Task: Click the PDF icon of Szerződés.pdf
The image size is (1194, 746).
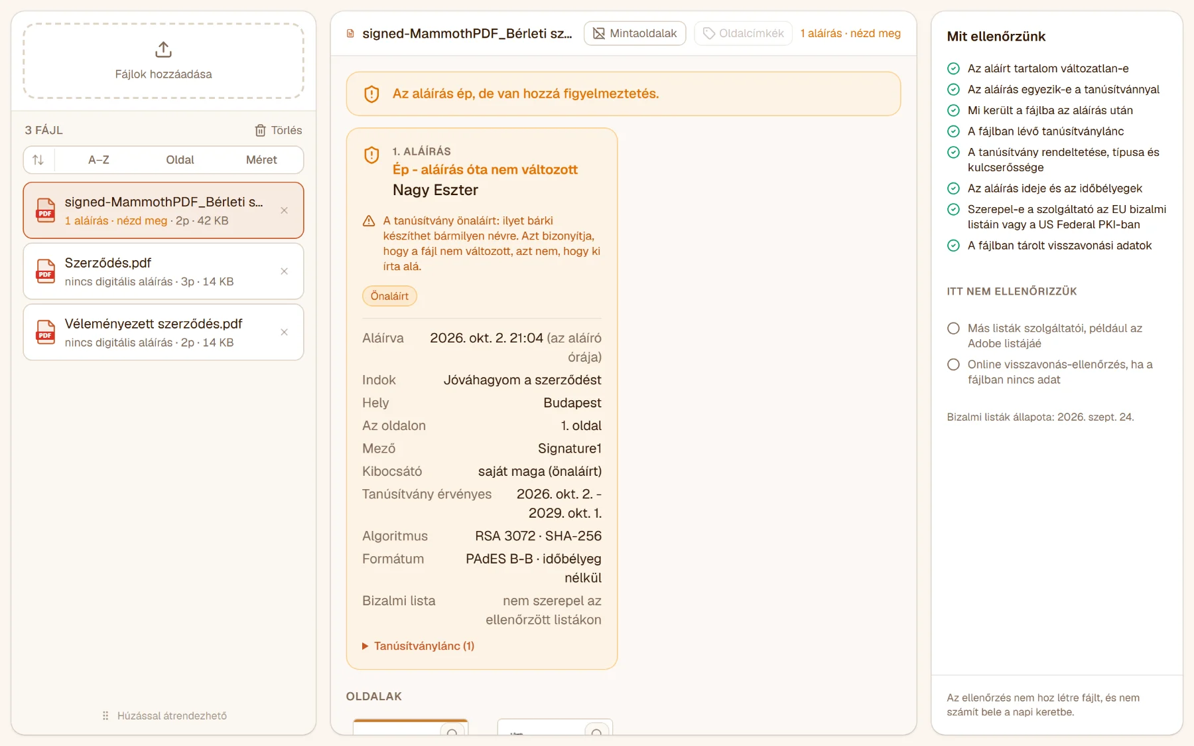Action: click(45, 271)
